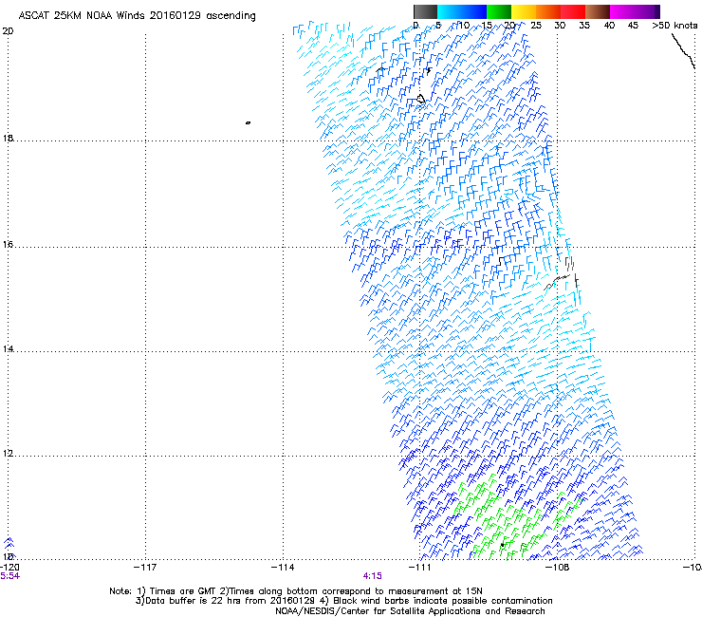The image size is (702, 617).
Task: Click the latitude label '18'
Action: click(8, 138)
